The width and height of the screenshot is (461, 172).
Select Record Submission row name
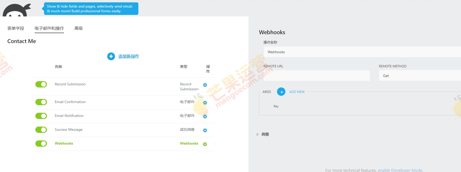(x=70, y=84)
